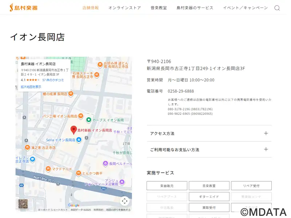Open the 店舗情報 menu item
The image size is (291, 218).
[x=91, y=8]
